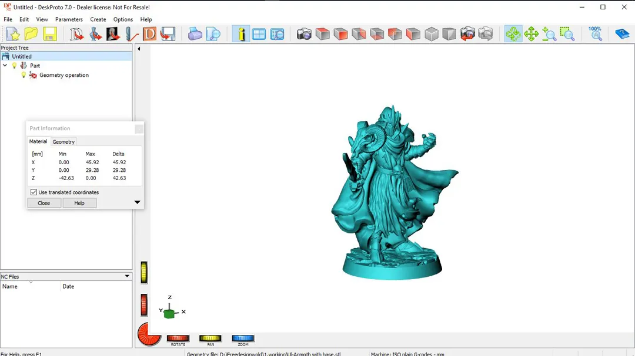Select the Pan view tool
Viewport: 635px width, 356px height.
point(532,33)
